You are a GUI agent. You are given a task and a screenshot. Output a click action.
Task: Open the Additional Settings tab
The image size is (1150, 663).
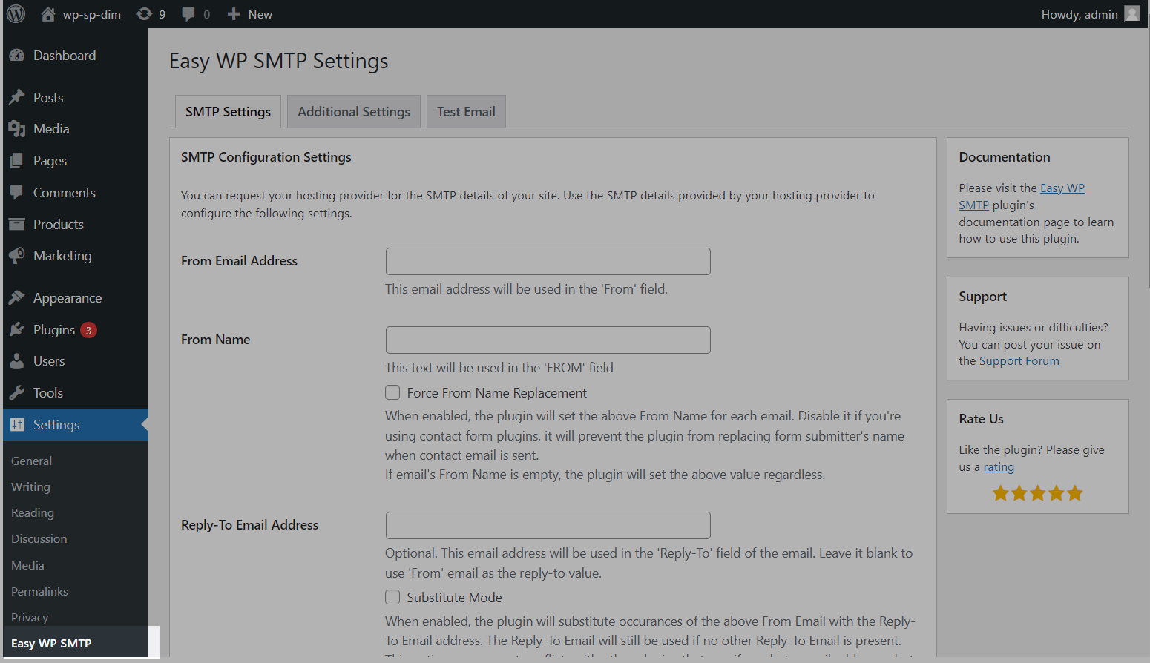pos(354,111)
